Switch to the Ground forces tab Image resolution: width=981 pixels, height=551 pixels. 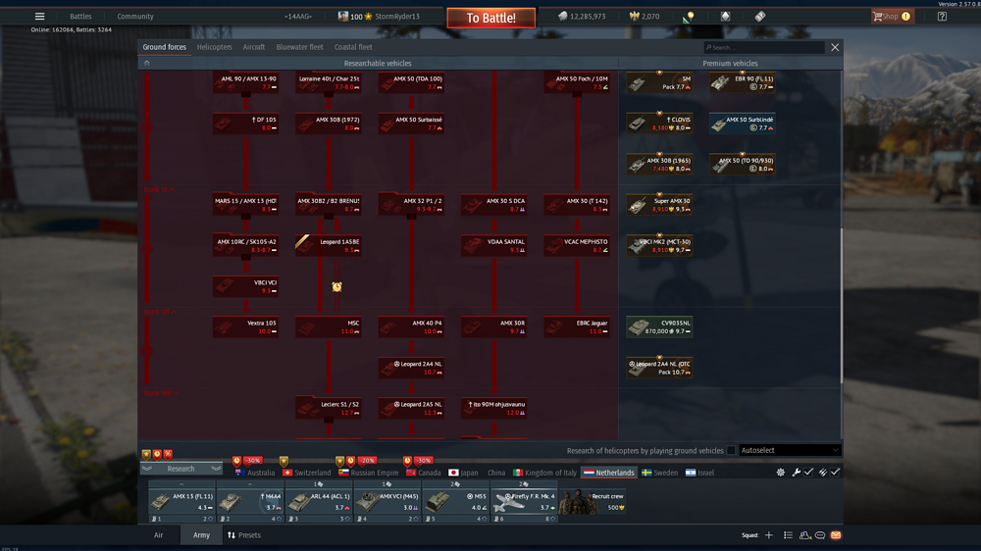click(164, 47)
